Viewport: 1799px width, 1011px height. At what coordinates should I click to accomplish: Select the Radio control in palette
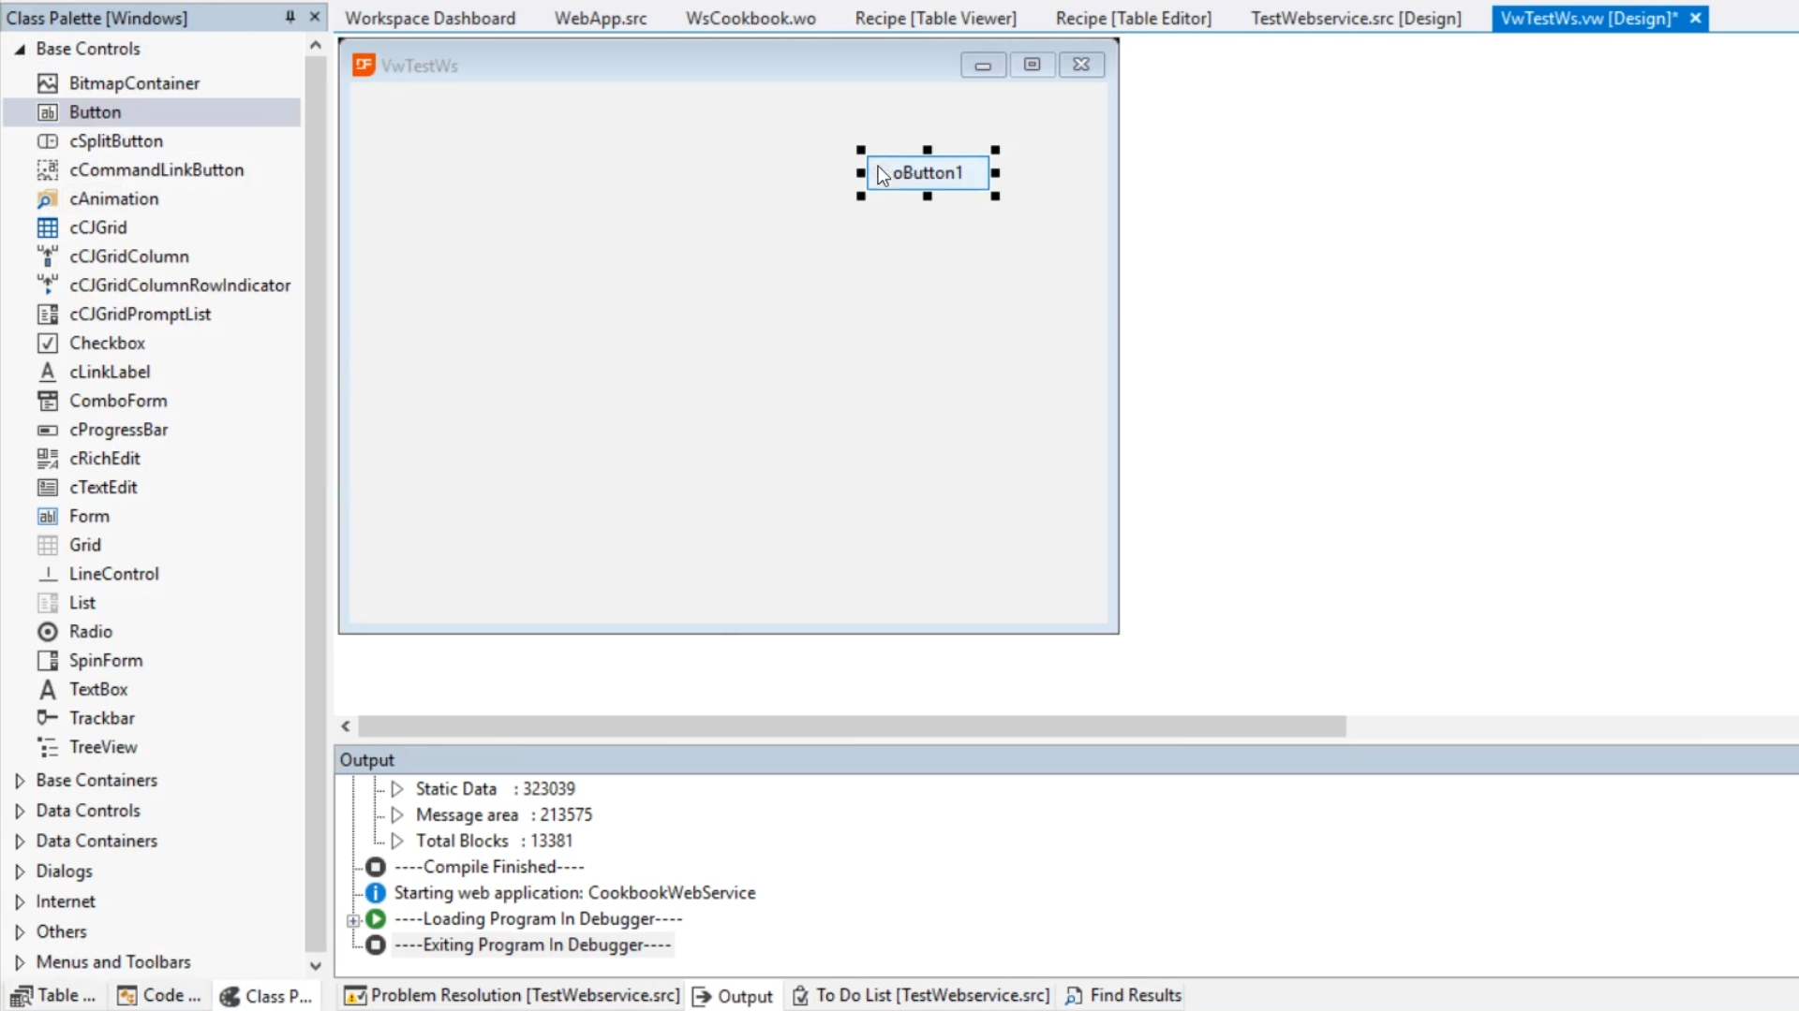[90, 632]
